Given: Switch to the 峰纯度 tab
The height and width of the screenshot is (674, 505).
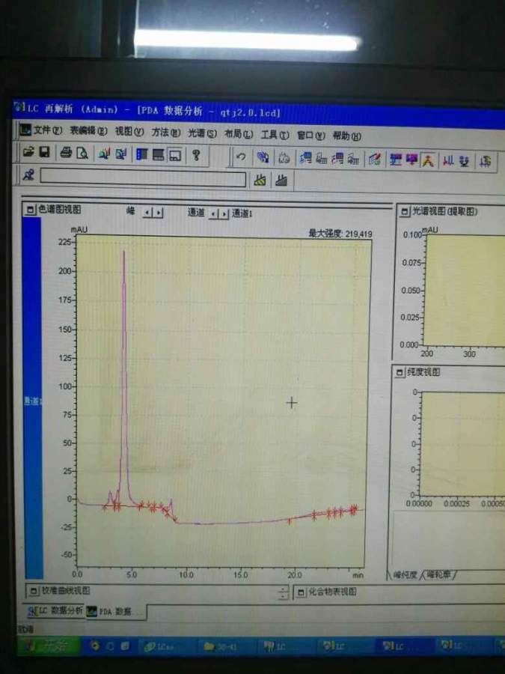Looking at the screenshot, I should (405, 574).
